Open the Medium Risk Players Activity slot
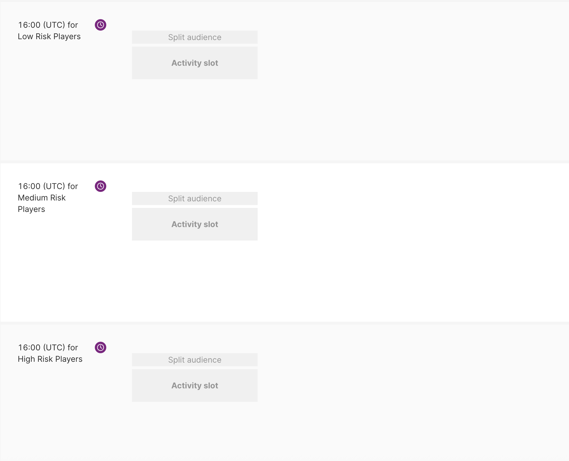569x461 pixels. 195,224
